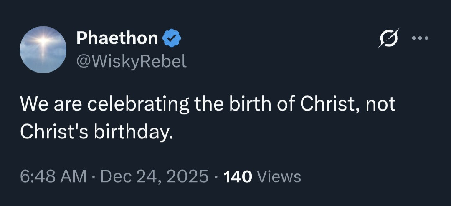Click the glowing cross in the avatar
451x206 pixels.
tap(43, 42)
